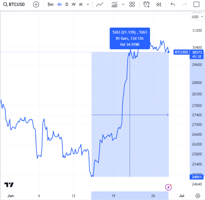This screenshot has width=205, height=200.
Task: Undo the last chart action
Action: (x=173, y=5)
